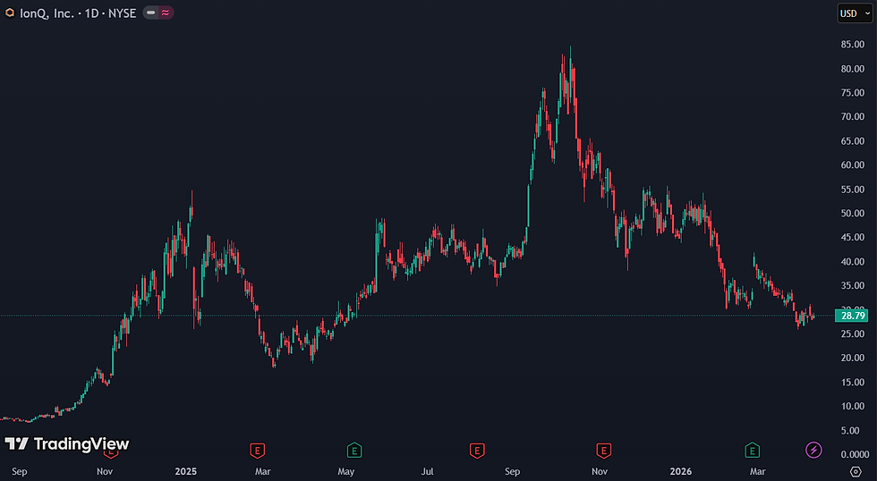Open the USD currency dropdown
The height and width of the screenshot is (481, 877).
[854, 13]
